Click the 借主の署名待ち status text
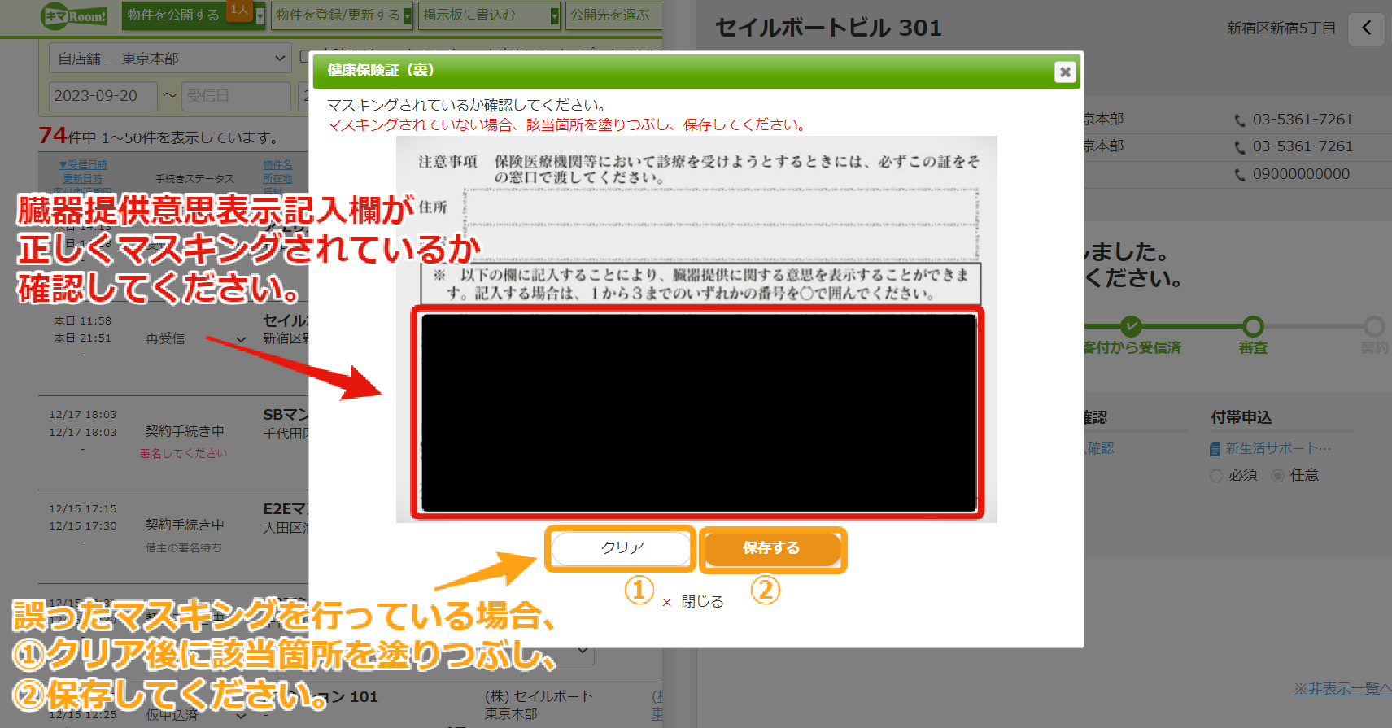 184,548
